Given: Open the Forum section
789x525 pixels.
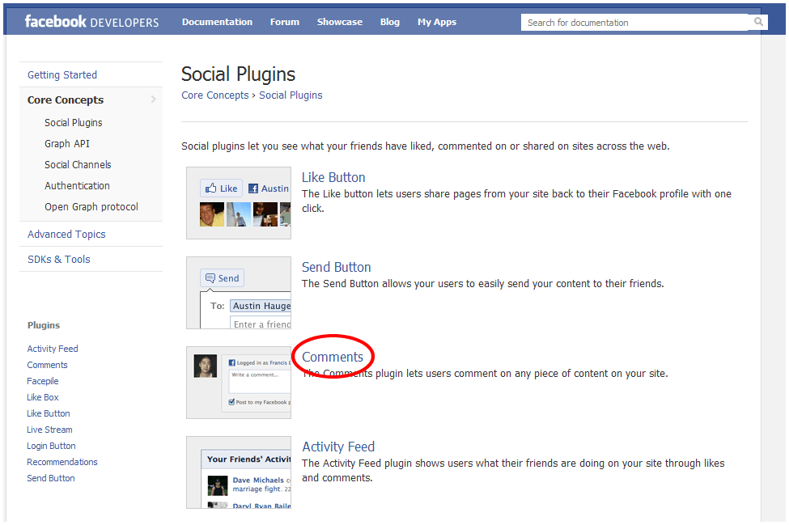Looking at the screenshot, I should pos(284,22).
